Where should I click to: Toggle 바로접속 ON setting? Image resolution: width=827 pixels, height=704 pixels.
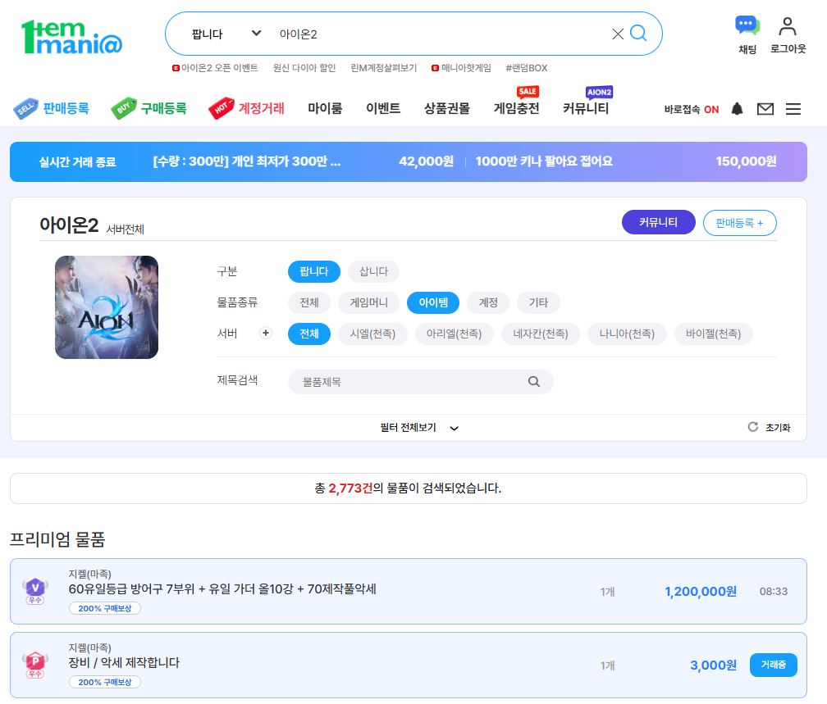[691, 109]
